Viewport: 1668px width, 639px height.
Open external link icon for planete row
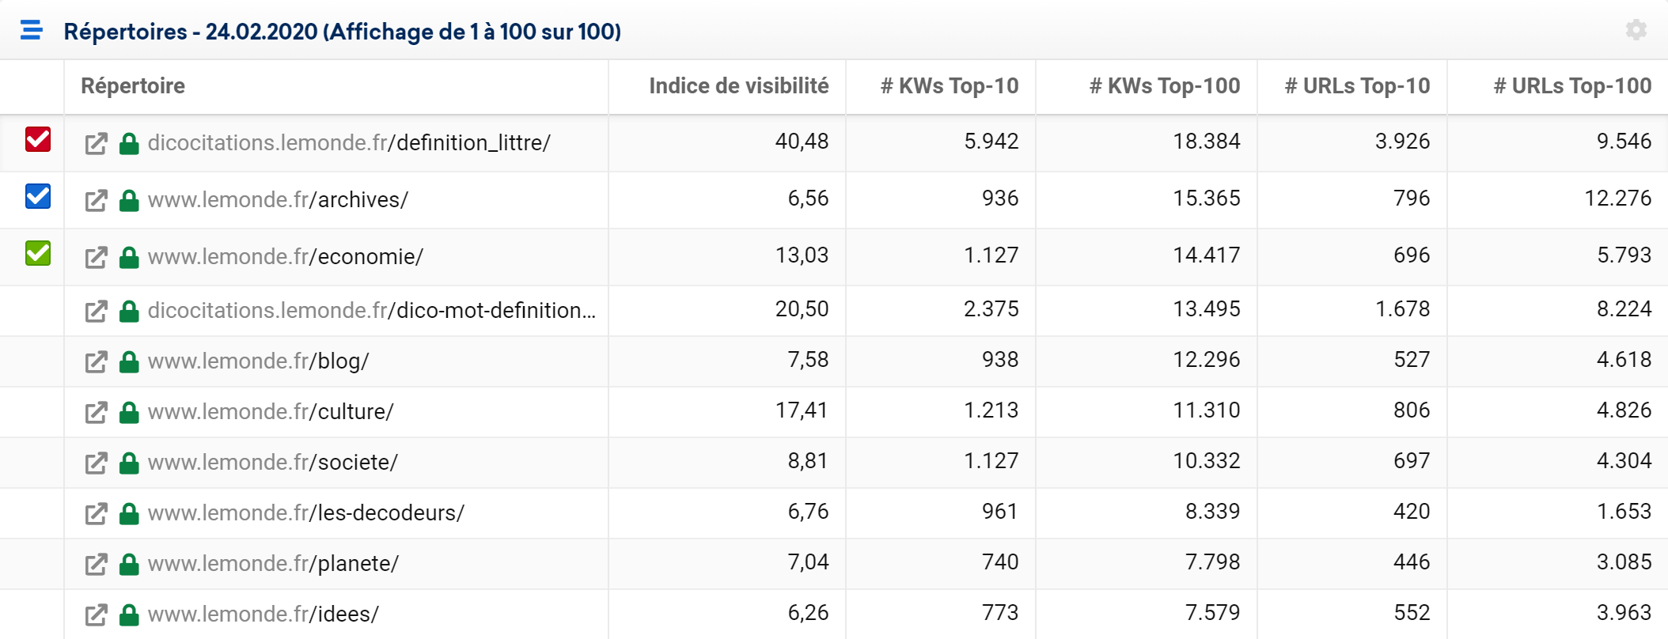click(96, 564)
